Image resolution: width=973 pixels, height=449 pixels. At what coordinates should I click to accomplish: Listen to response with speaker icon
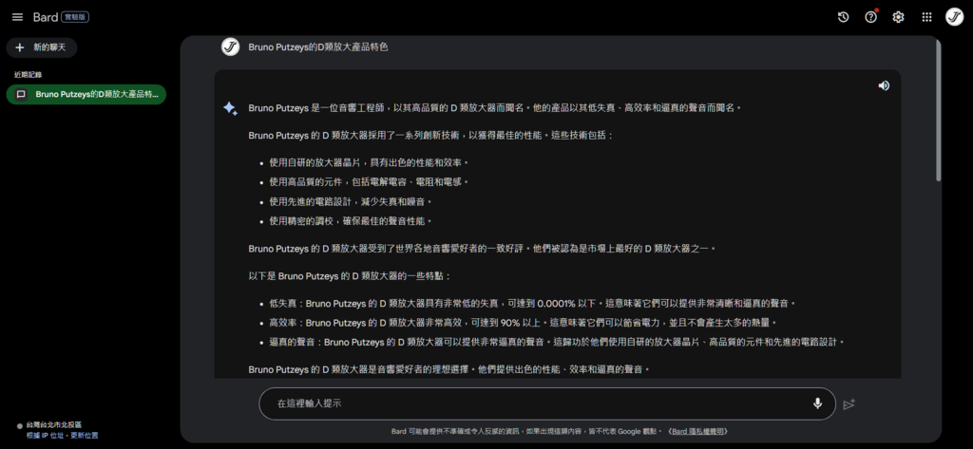point(884,85)
